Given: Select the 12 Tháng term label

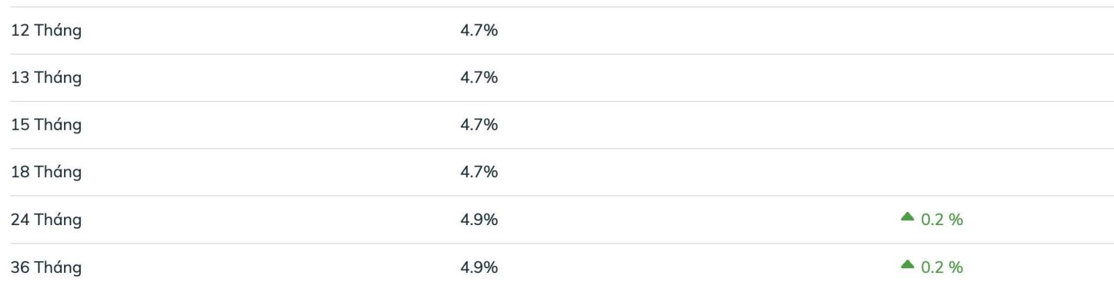Looking at the screenshot, I should tap(46, 31).
